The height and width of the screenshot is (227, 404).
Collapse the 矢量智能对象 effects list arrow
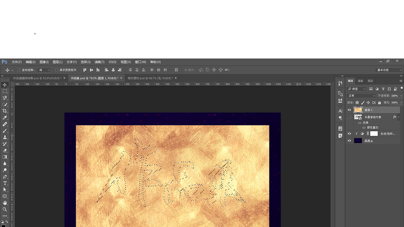point(399,117)
